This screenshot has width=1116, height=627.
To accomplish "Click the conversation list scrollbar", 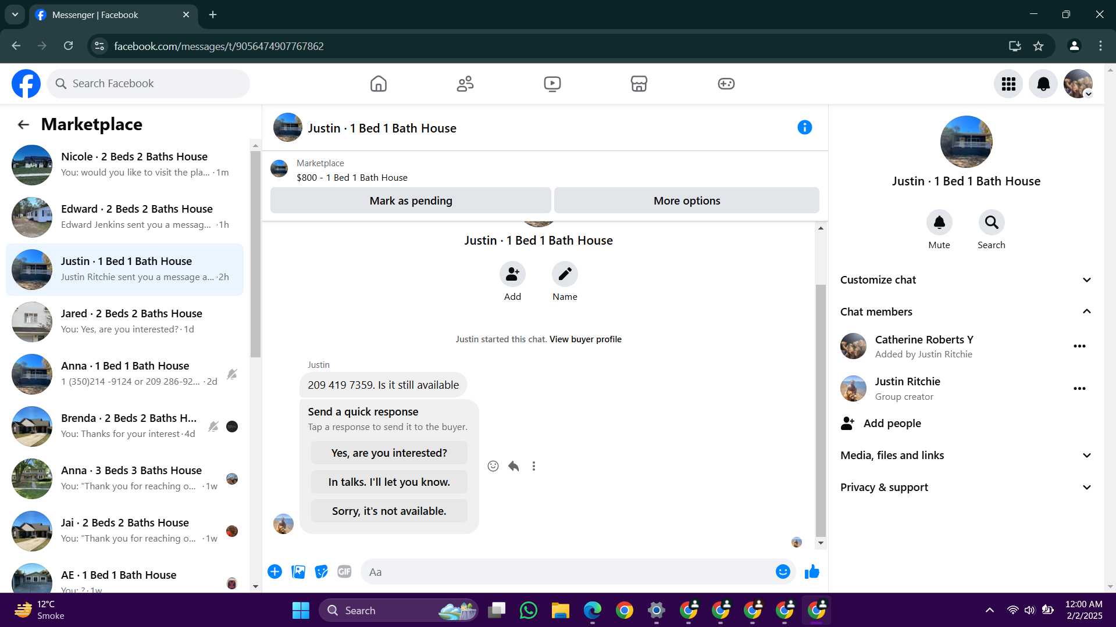I will (255, 255).
